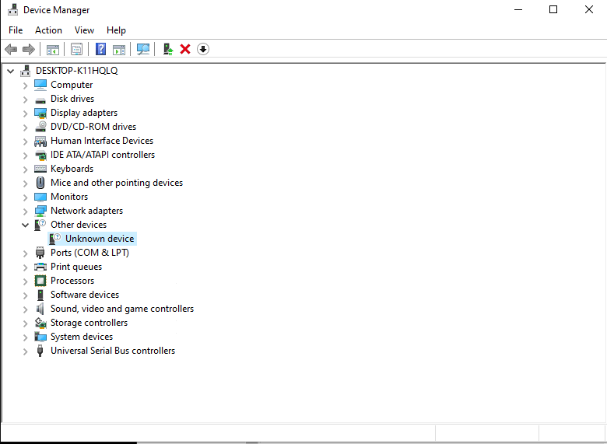Expand the IDE ATA/ATAPI controllers chevron
This screenshot has width=607, height=444.
[25, 155]
